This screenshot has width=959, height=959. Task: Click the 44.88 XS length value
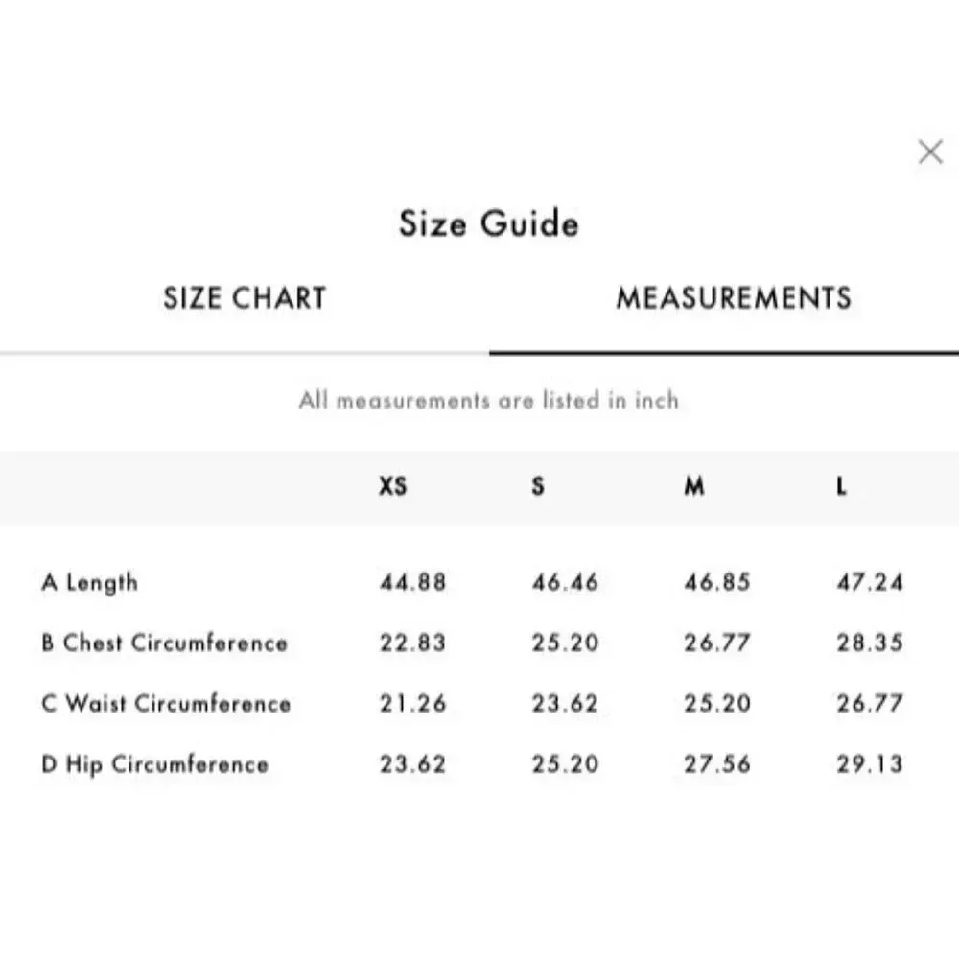(412, 583)
